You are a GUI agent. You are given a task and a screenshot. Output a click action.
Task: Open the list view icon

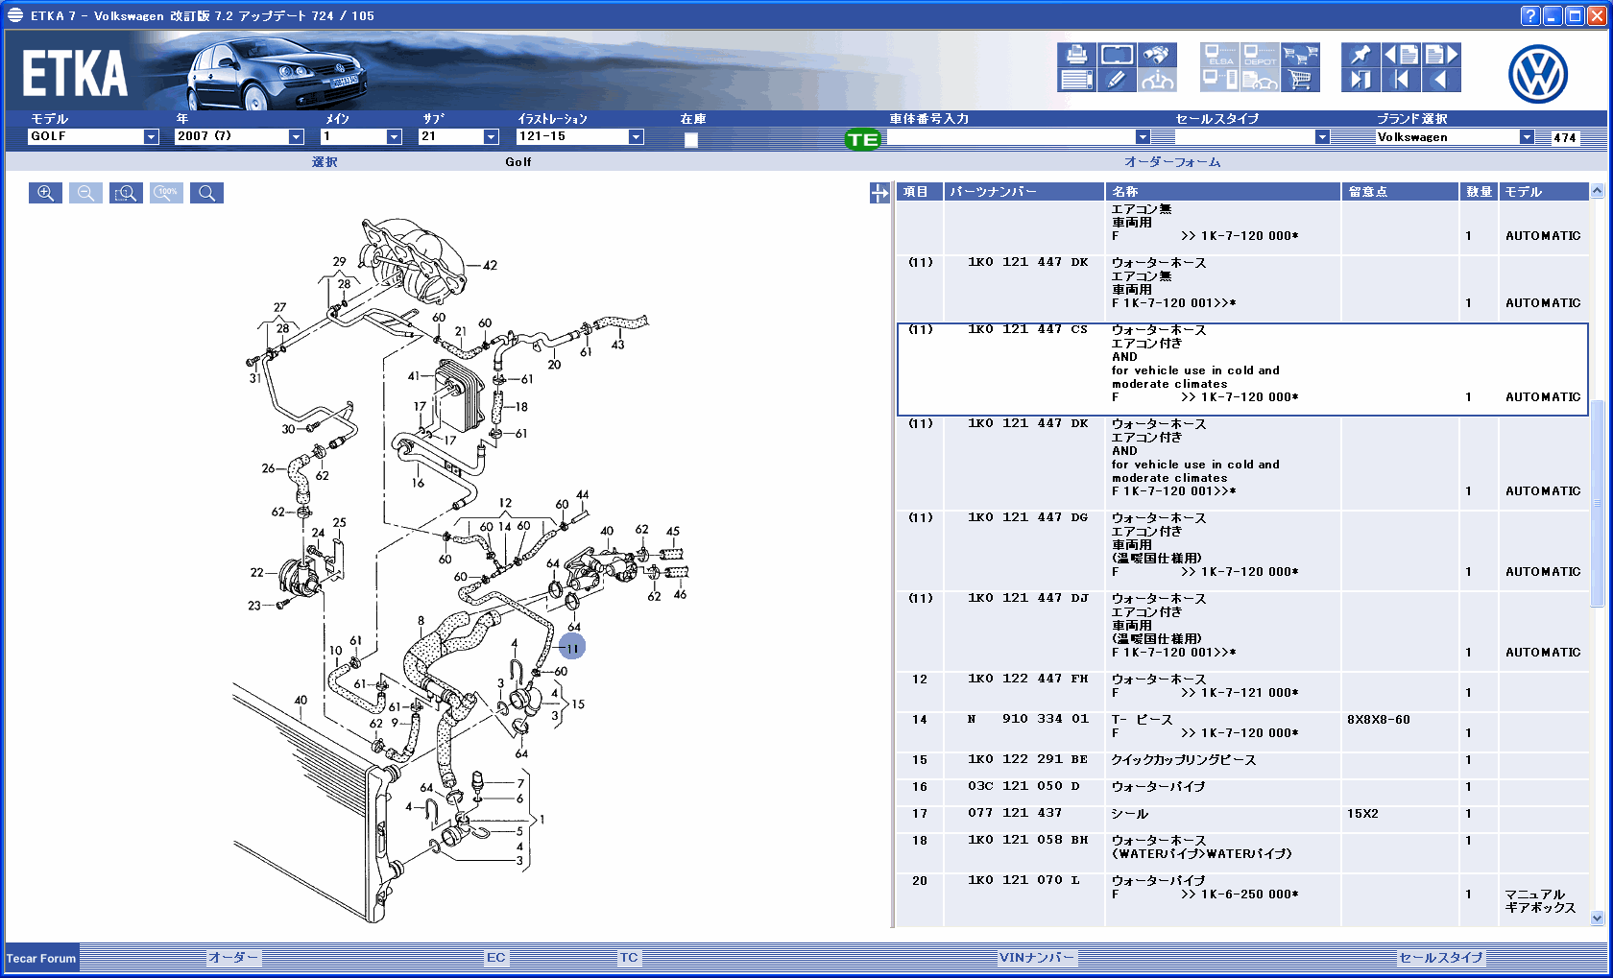[1076, 81]
